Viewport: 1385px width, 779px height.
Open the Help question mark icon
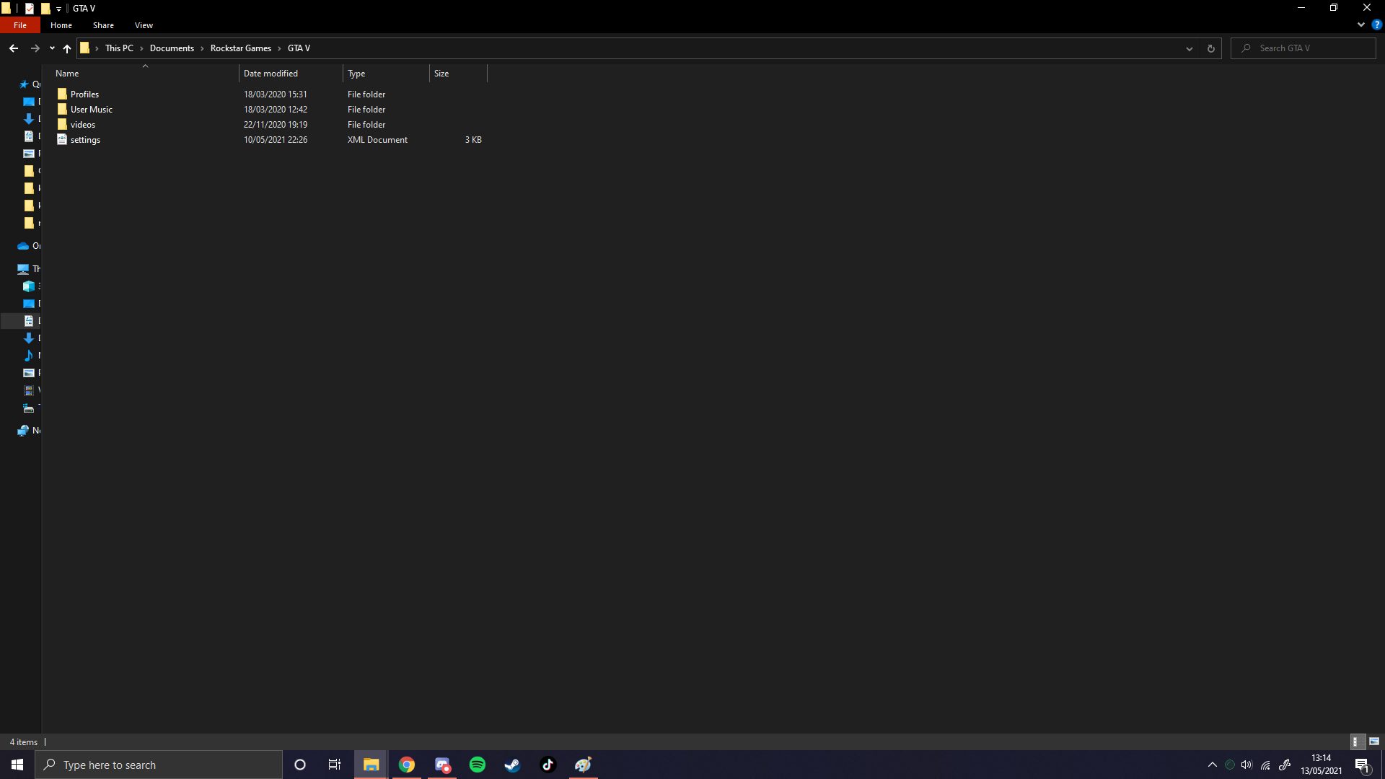(1376, 25)
